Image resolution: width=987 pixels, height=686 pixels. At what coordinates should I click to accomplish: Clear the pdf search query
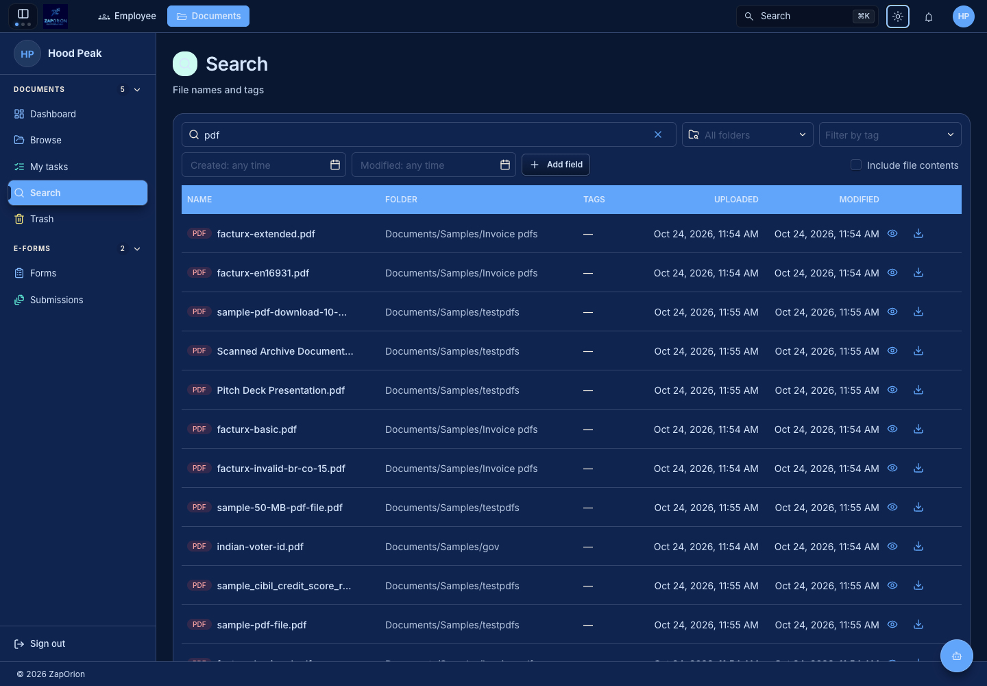point(658,134)
